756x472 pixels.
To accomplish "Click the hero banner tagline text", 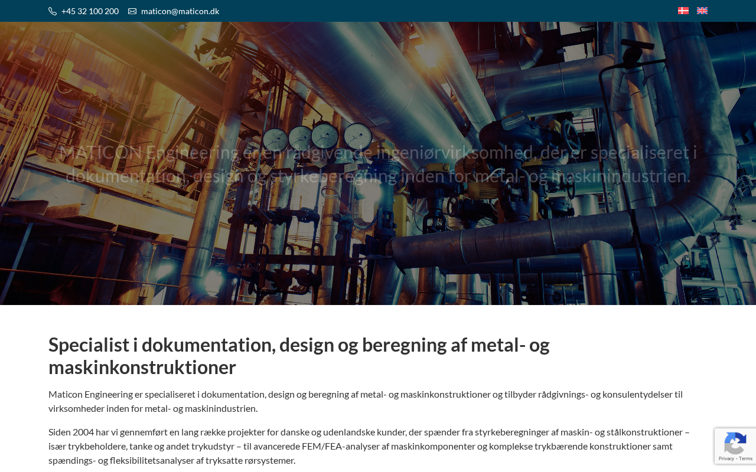I will coord(378,164).
